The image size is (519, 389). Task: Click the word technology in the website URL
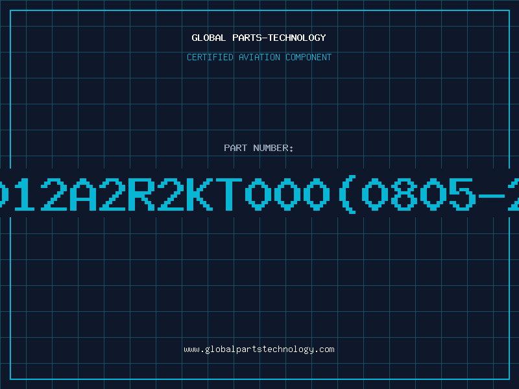(x=287, y=349)
